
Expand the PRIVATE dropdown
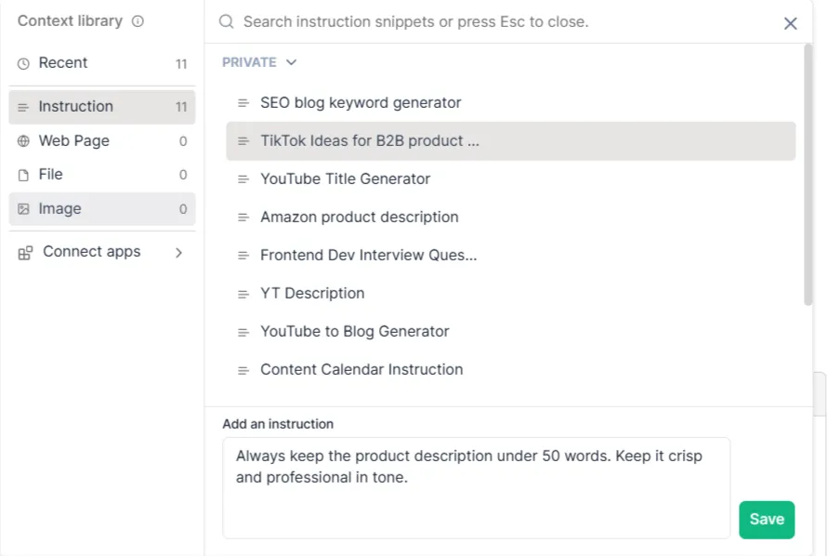(x=291, y=62)
